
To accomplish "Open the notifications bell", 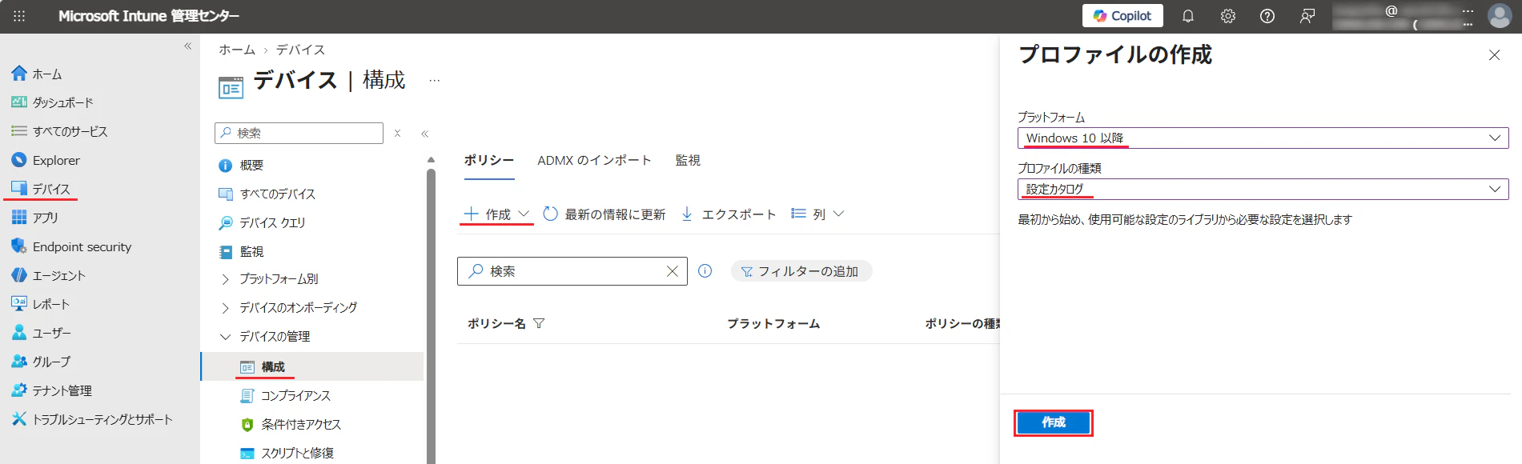I will click(1188, 16).
